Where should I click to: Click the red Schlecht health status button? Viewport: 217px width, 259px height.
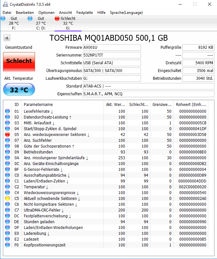pyautogui.click(x=19, y=62)
